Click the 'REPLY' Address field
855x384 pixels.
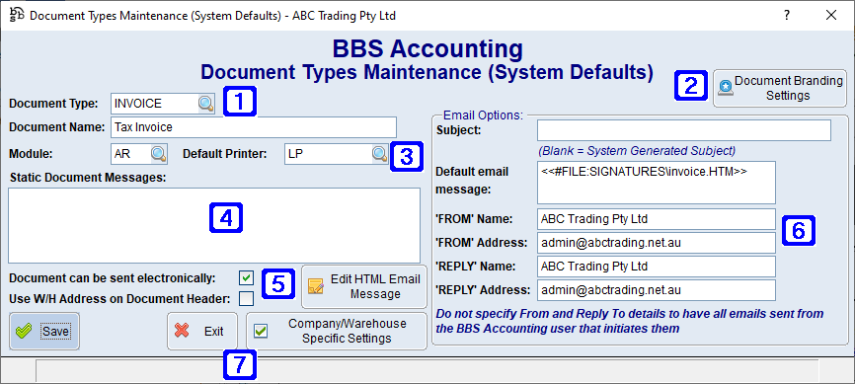[x=656, y=290]
